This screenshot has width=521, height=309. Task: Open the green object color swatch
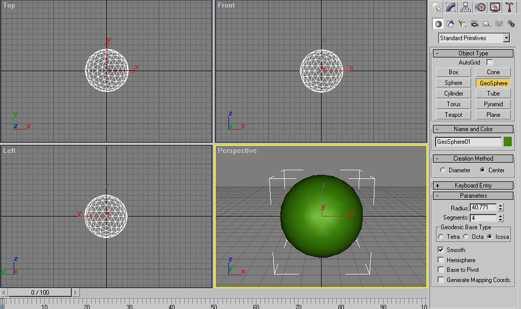point(508,142)
